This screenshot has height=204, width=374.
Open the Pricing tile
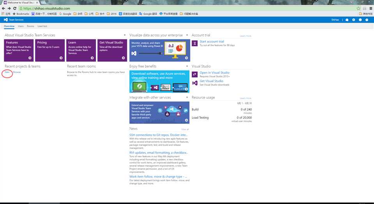(x=50, y=50)
